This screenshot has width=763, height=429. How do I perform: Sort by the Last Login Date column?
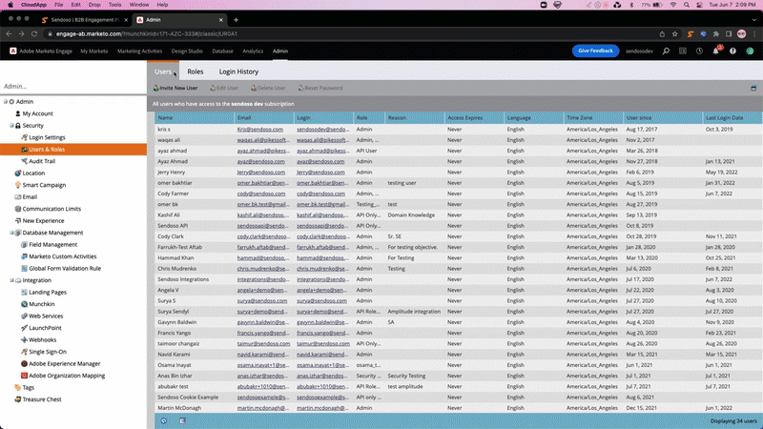click(x=732, y=117)
